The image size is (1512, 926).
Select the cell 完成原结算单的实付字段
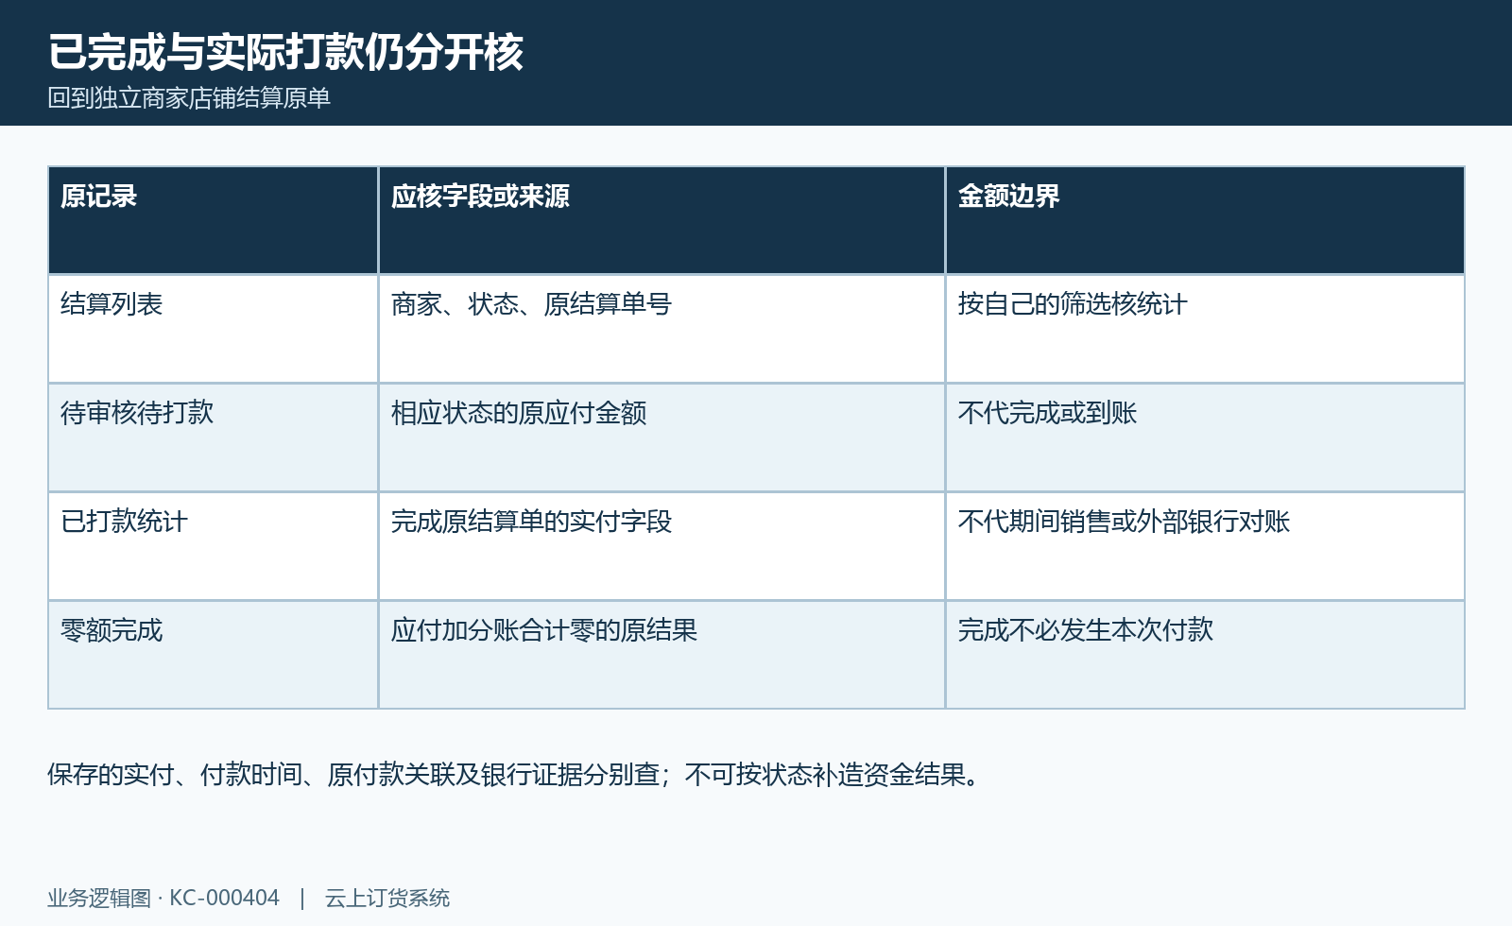661,546
